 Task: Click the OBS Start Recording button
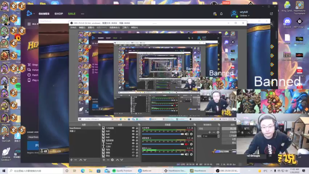(229, 132)
